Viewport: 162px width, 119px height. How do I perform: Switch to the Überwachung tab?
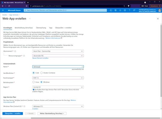point(41,28)
